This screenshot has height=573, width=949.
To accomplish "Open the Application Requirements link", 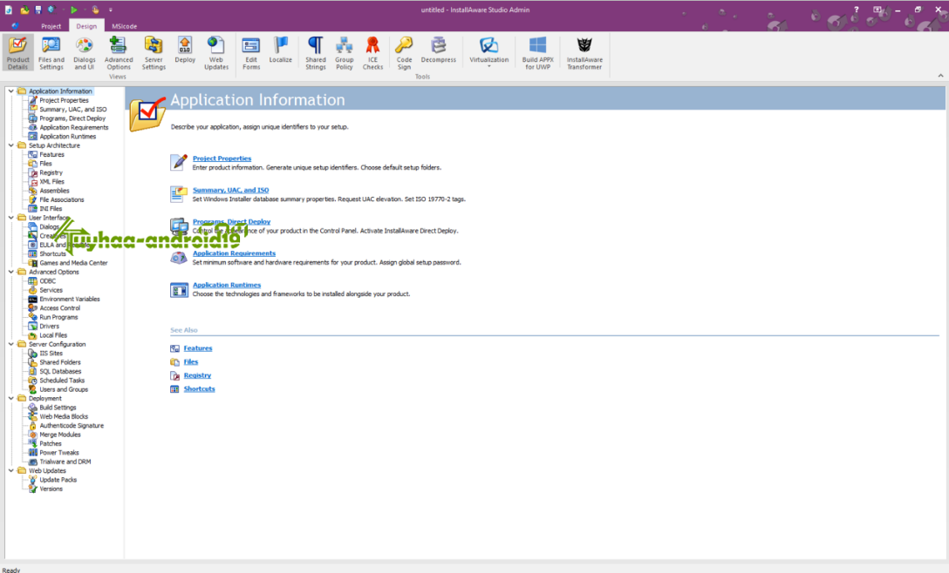I will click(234, 253).
